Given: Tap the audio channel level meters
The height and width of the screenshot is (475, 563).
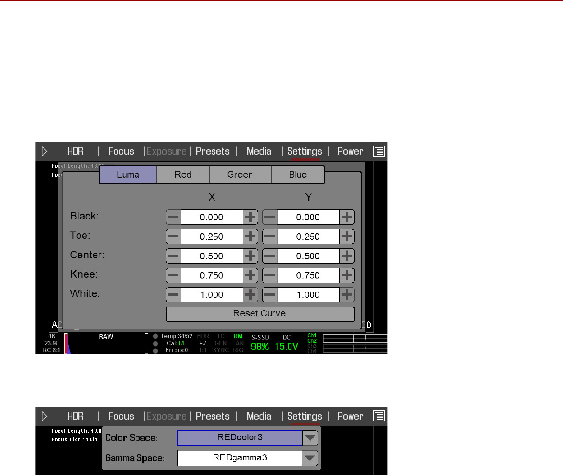Looking at the screenshot, I should coord(355,344).
